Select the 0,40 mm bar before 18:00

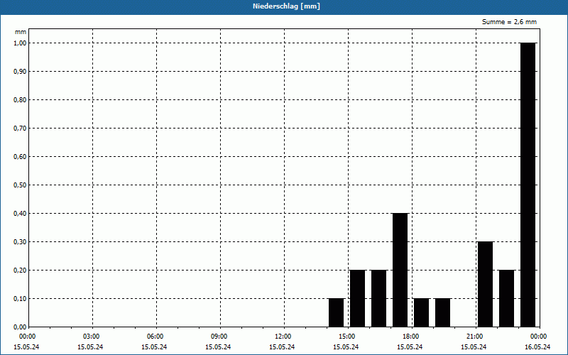400,270
